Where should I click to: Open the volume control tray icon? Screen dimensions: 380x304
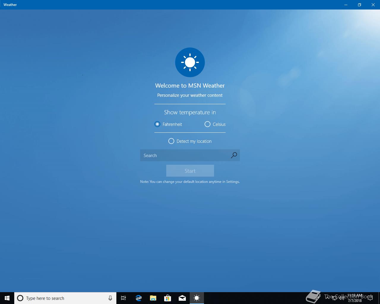click(341, 298)
